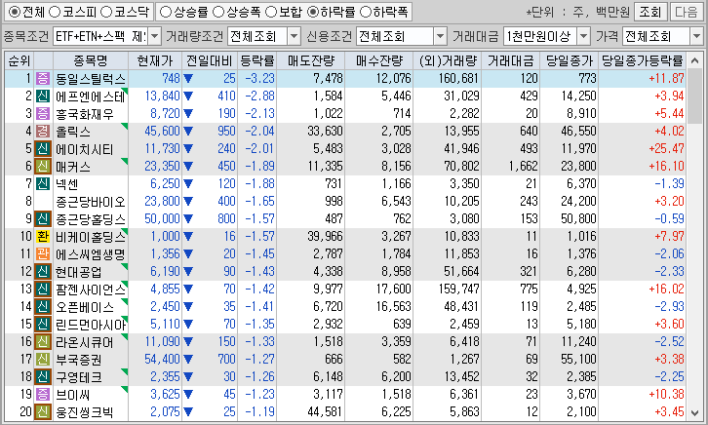Click the 신 badge icon for 종근당홀딩스
Screen dimensions: 708x425
click(43, 218)
